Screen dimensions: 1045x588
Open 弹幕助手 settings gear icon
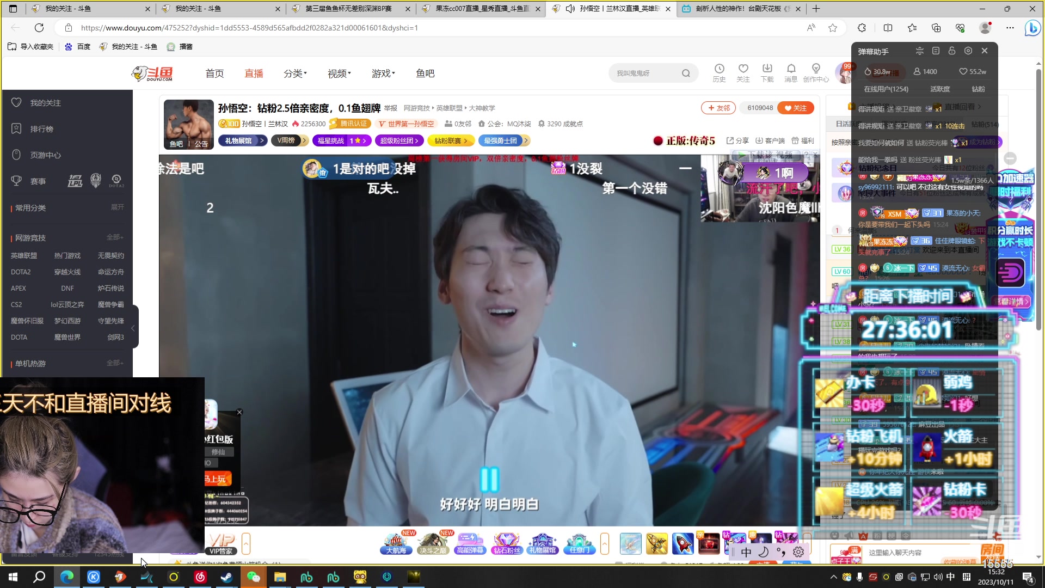968,51
